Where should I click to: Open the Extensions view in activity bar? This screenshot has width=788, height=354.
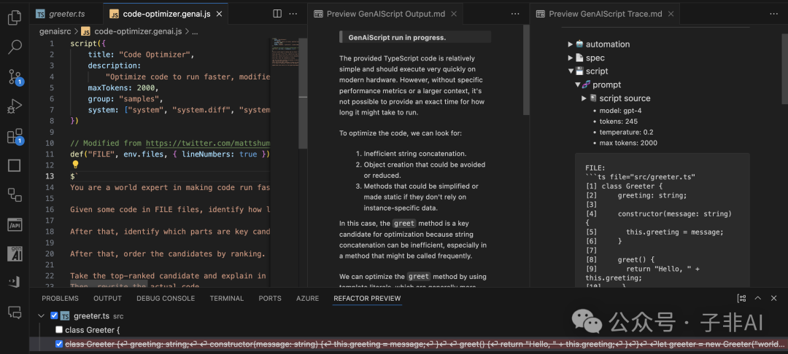(x=15, y=136)
